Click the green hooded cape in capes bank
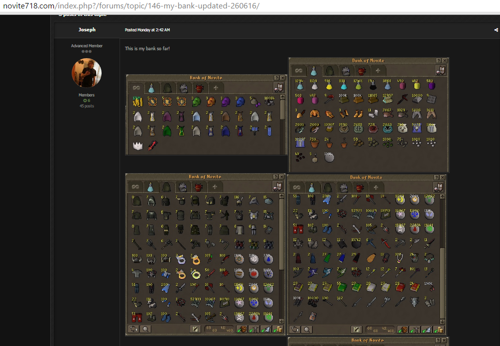The height and width of the screenshot is (346, 500). [x=167, y=131]
